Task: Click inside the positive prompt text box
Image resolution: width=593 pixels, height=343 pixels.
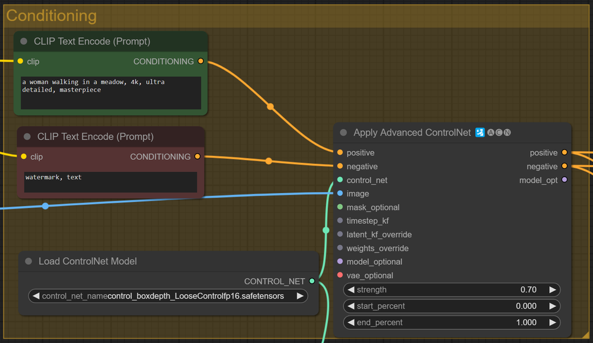Action: [110, 92]
